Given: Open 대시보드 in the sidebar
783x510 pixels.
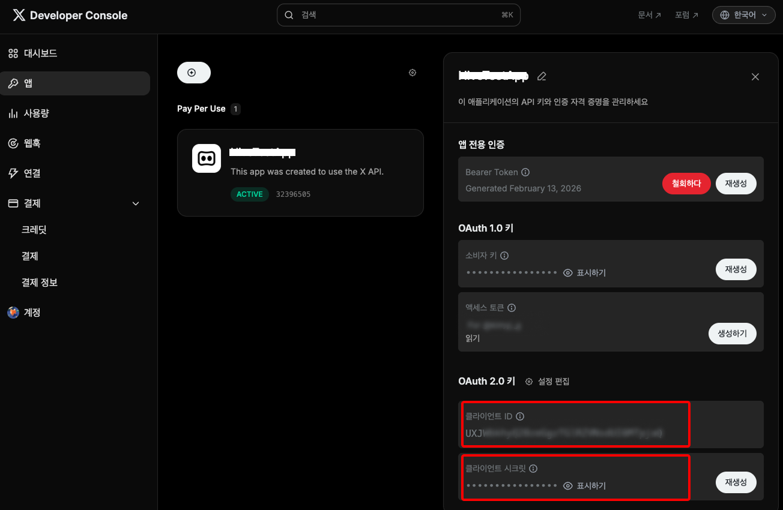Looking at the screenshot, I should pyautogui.click(x=40, y=53).
